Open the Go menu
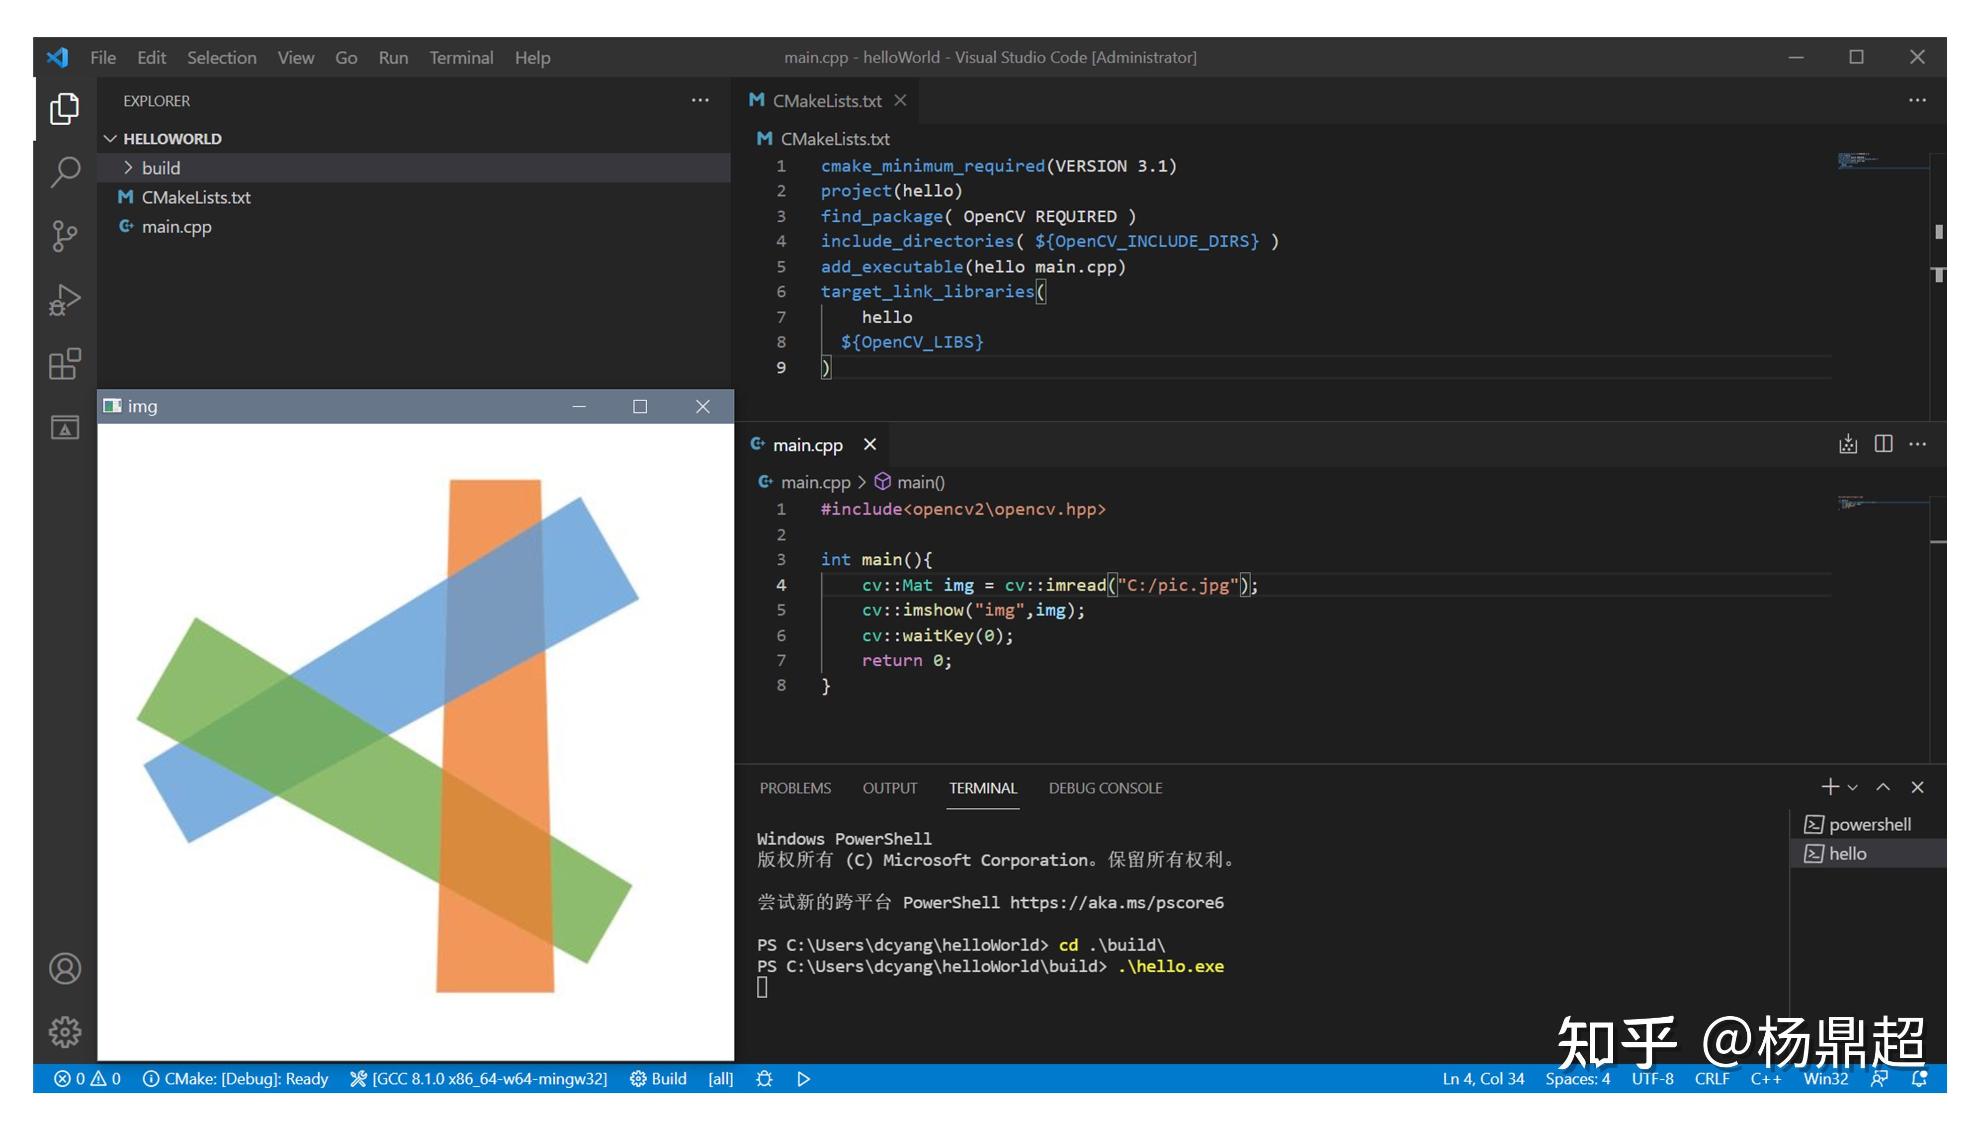The height and width of the screenshot is (1127, 1980). [346, 57]
